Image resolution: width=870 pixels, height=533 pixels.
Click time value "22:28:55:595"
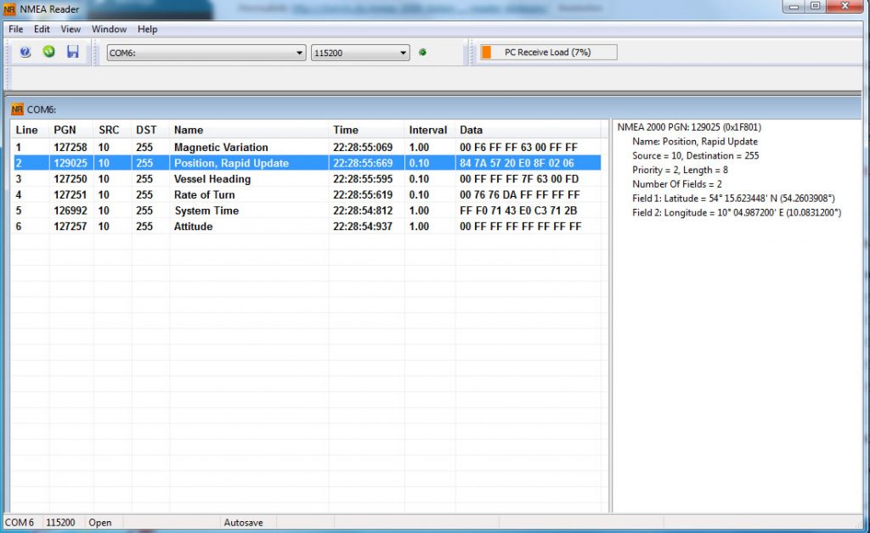click(363, 179)
